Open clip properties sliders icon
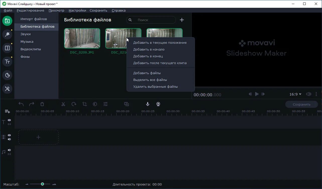Screen dimensions: 322x189 [x=105, y=104]
